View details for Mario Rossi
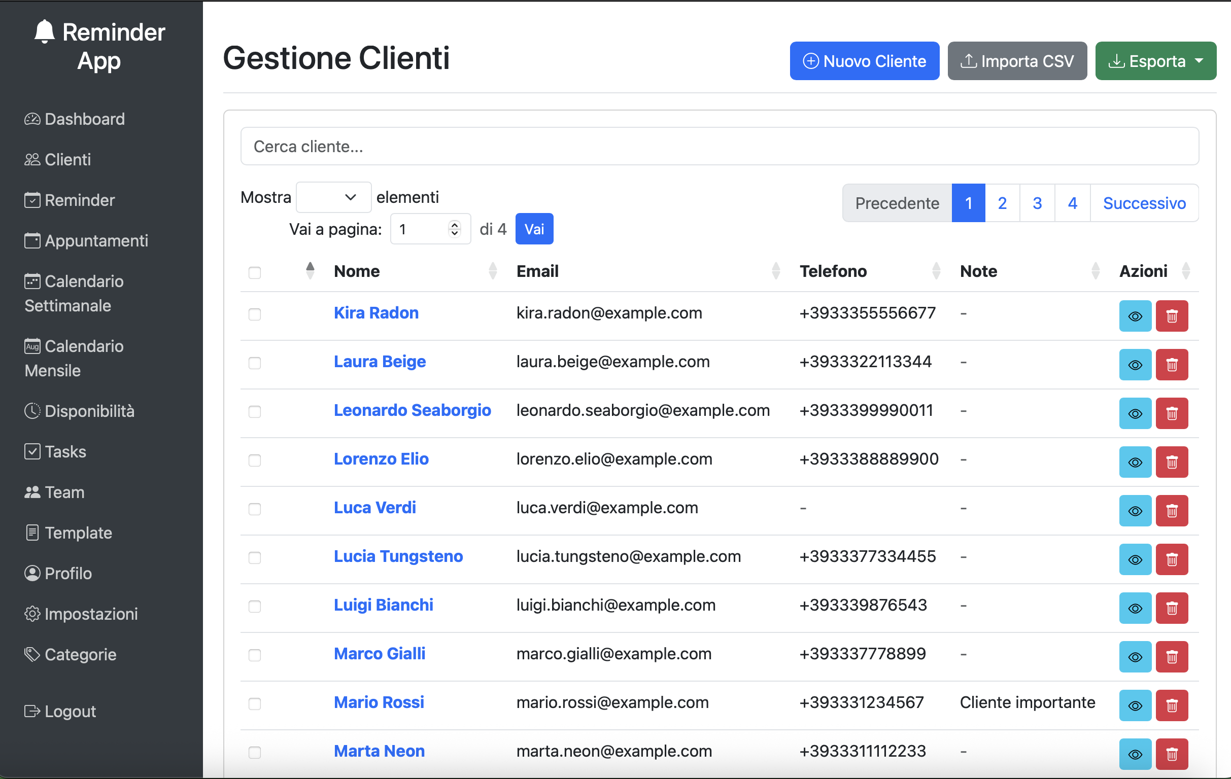The height and width of the screenshot is (779, 1231). [1135, 705]
